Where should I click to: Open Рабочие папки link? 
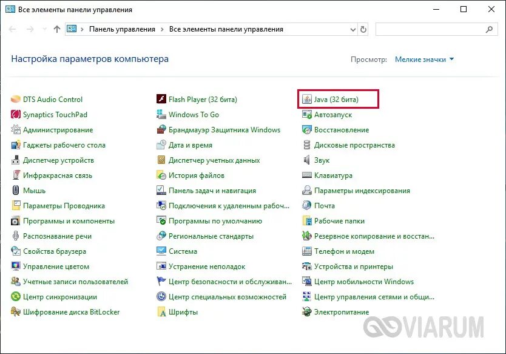(340, 221)
